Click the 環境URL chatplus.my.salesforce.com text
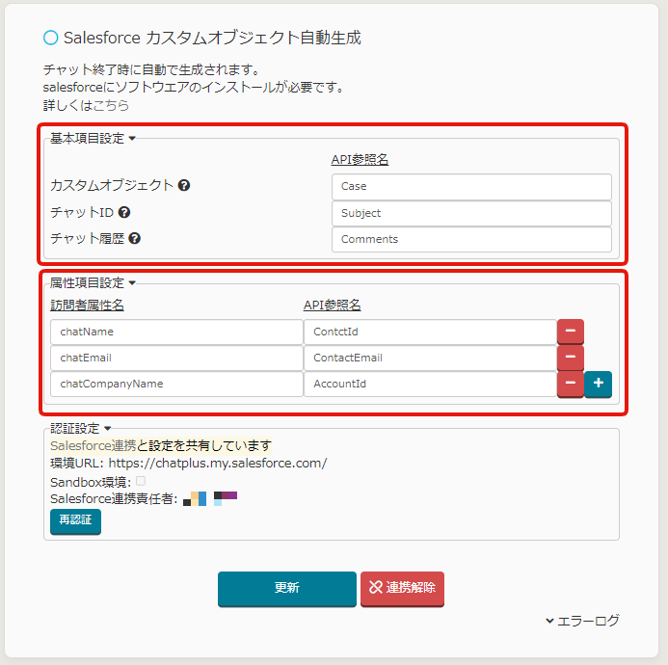 click(218, 463)
